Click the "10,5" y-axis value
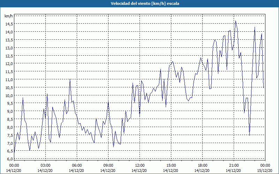279x174 pixels. point(9,88)
